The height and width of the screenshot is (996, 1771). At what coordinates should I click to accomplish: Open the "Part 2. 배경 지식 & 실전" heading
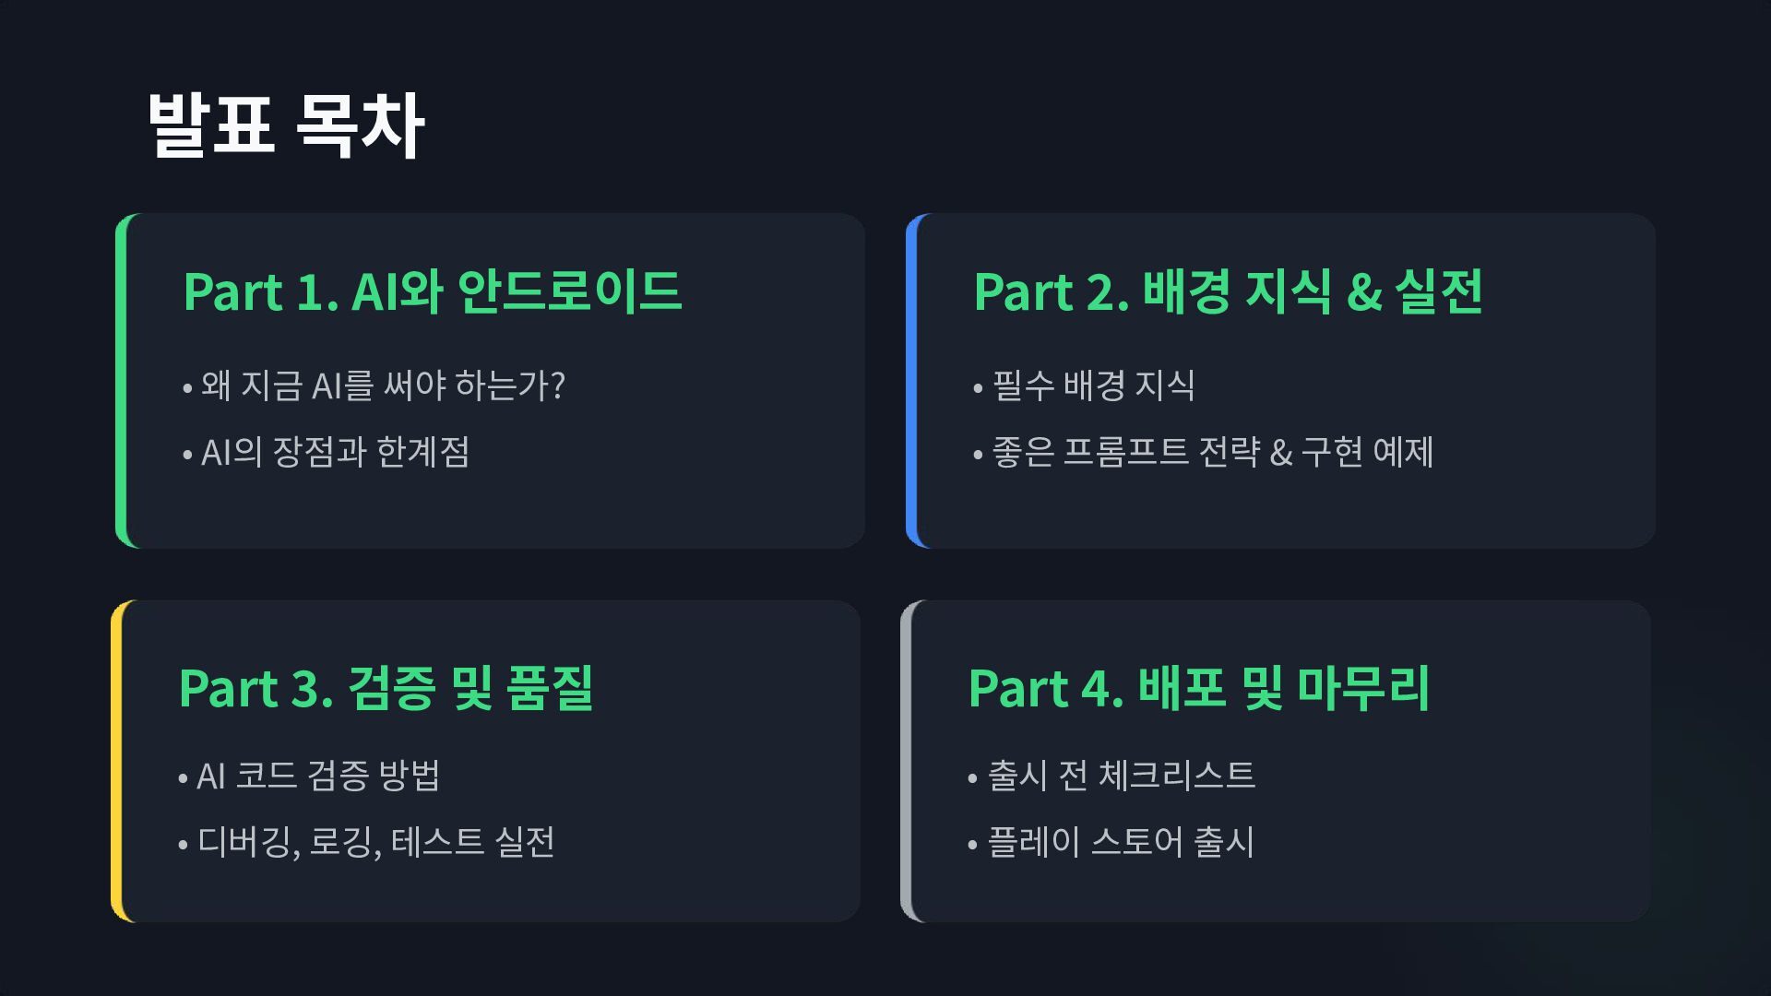[1228, 291]
